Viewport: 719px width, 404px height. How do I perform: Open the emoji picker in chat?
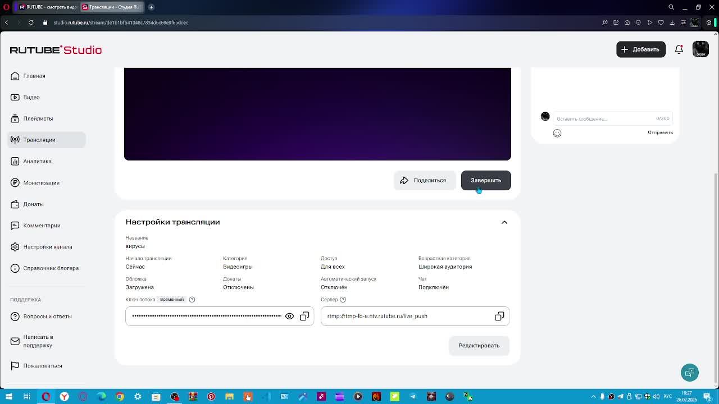[x=557, y=133]
